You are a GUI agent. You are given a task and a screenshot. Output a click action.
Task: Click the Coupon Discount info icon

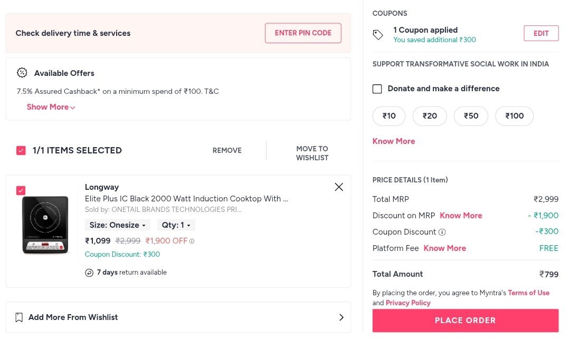tap(442, 232)
